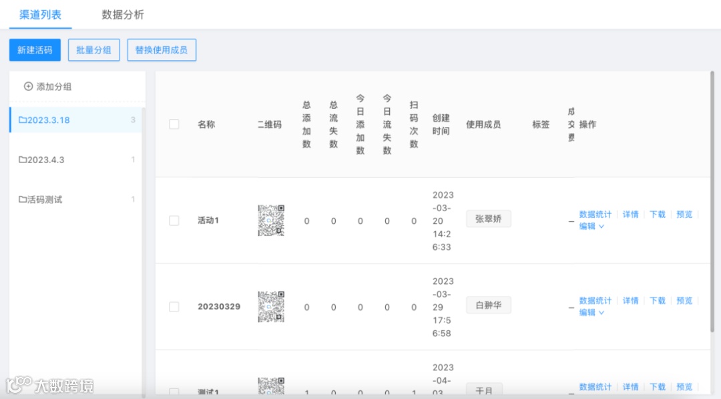Click 预览 for 20230329 row

tap(684, 301)
